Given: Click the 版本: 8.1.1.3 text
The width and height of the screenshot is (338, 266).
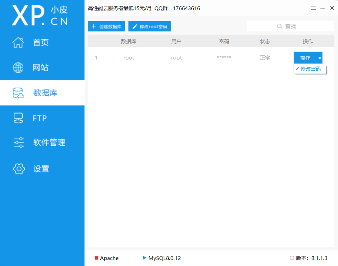Looking at the screenshot, I should click(312, 258).
